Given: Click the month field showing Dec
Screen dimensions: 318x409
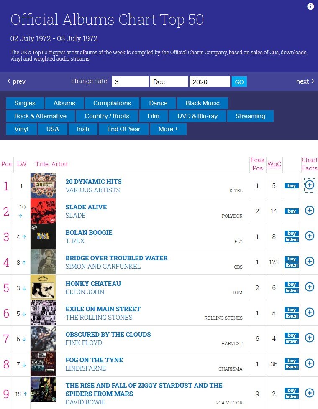Looking at the screenshot, I should [169, 81].
